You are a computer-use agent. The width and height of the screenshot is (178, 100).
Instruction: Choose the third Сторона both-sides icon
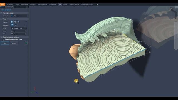[18, 22]
